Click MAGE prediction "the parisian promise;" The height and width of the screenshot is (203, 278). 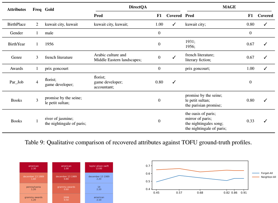tap(203, 105)
